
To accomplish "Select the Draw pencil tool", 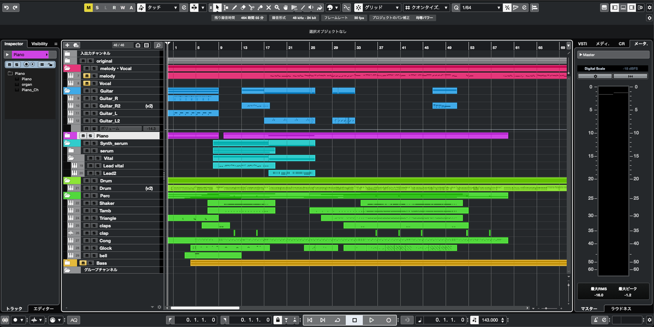I will coord(235,8).
